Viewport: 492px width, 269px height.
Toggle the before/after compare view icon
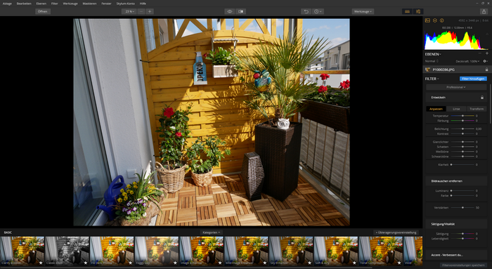[240, 11]
